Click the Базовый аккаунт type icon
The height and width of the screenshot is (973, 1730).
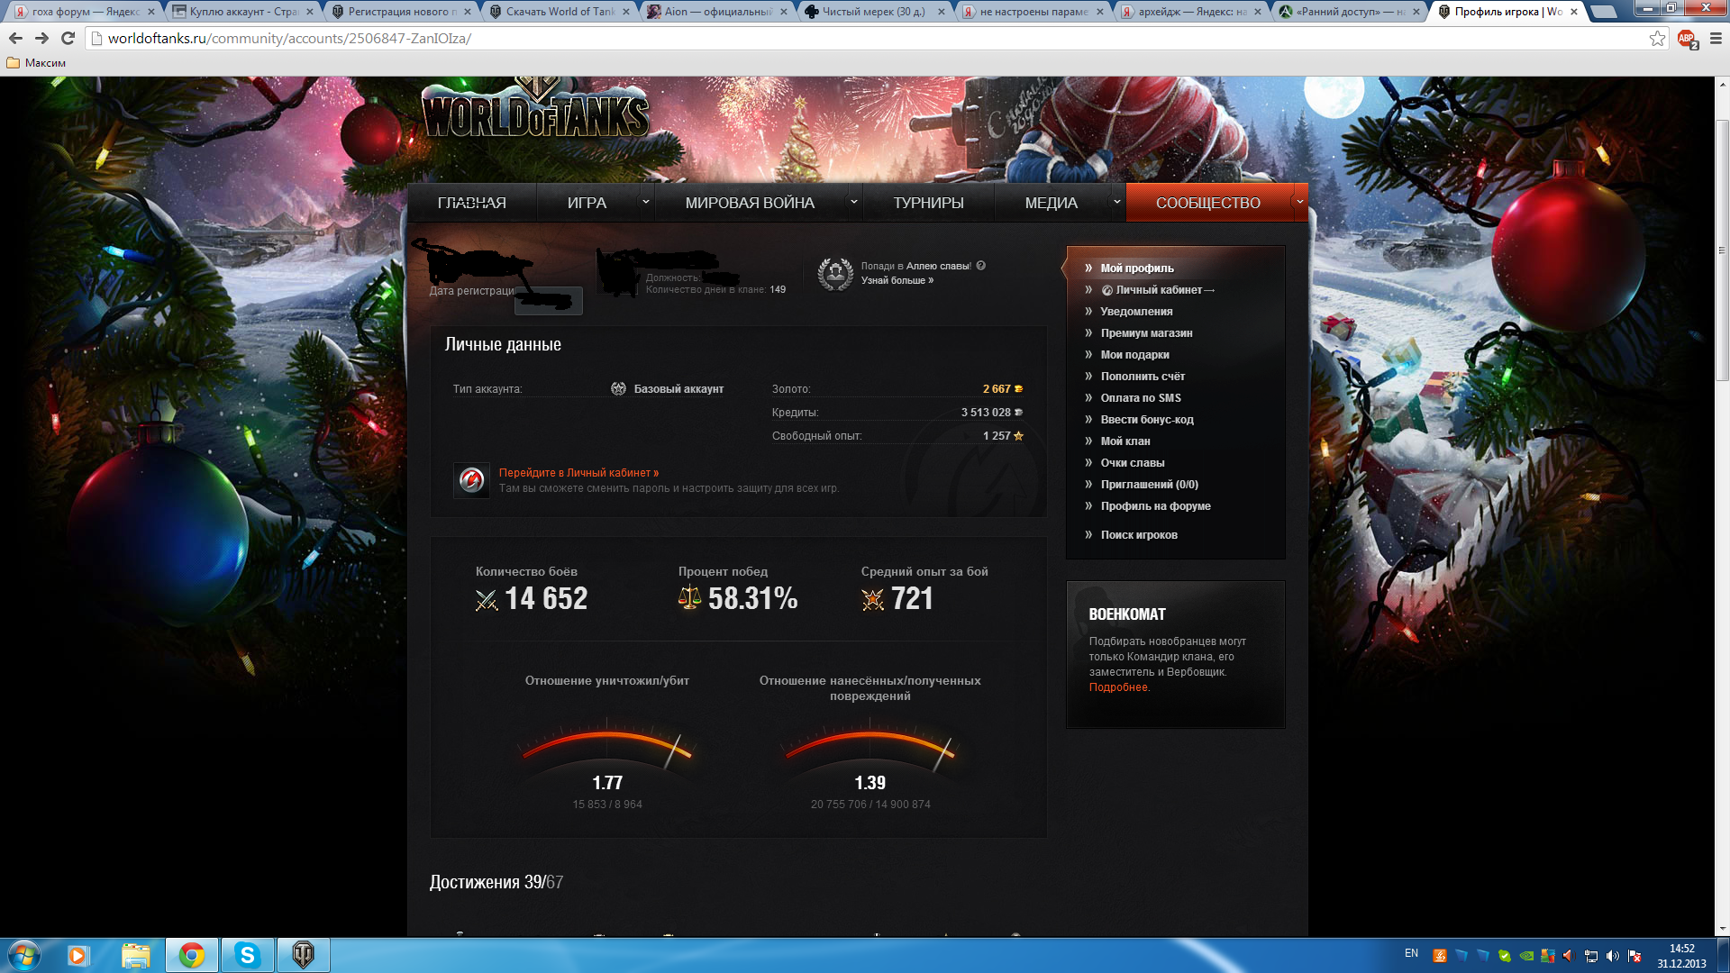point(618,389)
